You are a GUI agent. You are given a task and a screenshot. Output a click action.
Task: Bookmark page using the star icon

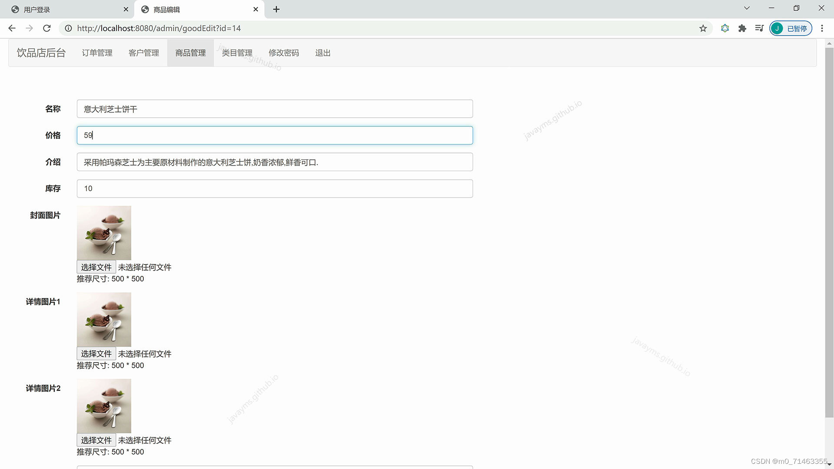click(703, 28)
